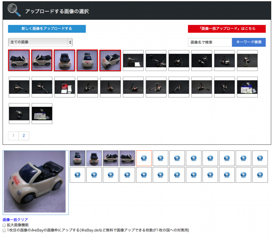Image resolution: width=273 pixels, height=238 pixels.
Task: Focus the 画像名で検索 search field
Action: [x=210, y=42]
